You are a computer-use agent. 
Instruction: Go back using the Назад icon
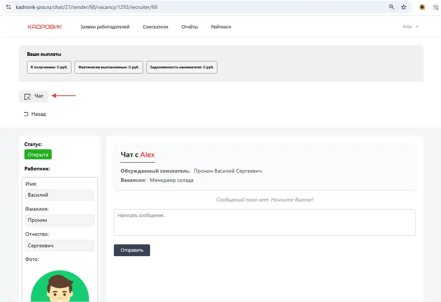pyautogui.click(x=26, y=114)
